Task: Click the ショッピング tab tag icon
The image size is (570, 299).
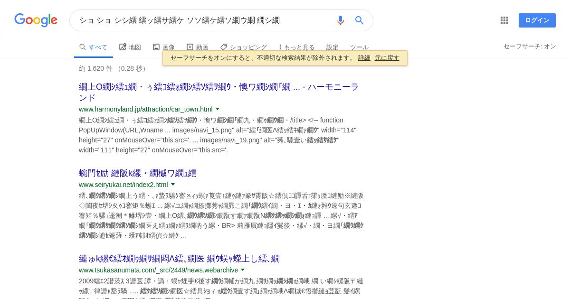Action: (224, 47)
